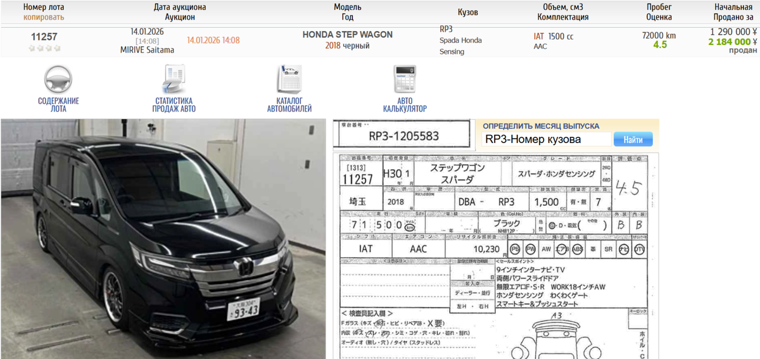The width and height of the screenshot is (760, 359).
Task: Click the Пробег Оценка column header
Action: point(659,12)
